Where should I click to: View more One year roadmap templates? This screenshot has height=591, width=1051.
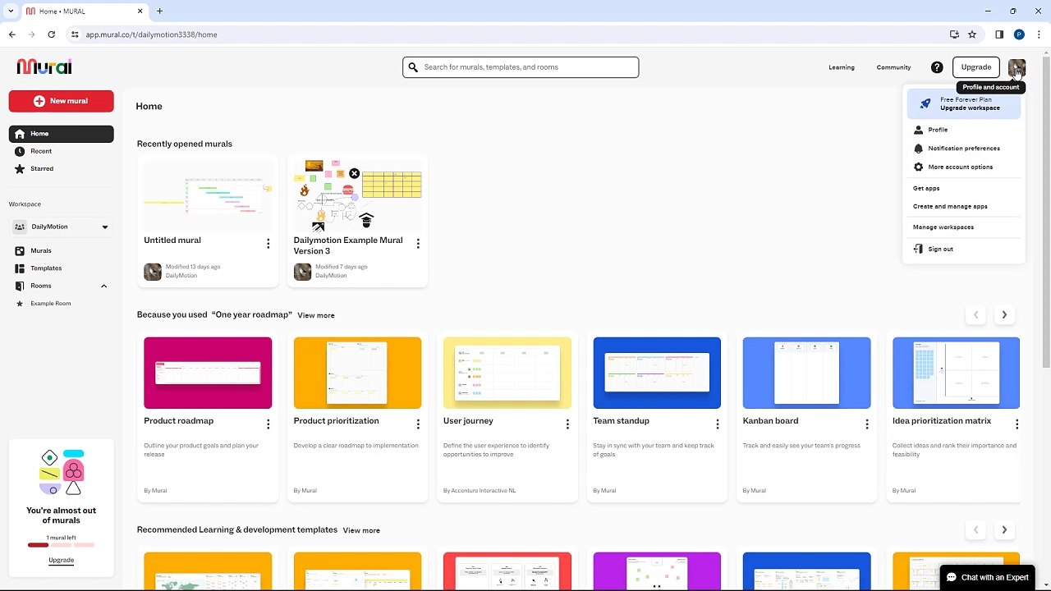316,315
